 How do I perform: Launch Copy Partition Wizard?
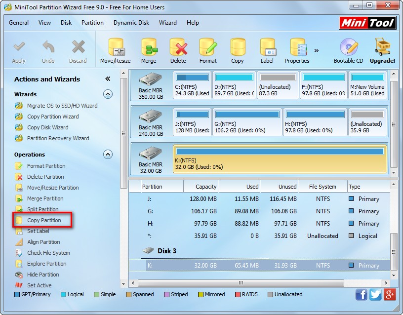[47, 117]
